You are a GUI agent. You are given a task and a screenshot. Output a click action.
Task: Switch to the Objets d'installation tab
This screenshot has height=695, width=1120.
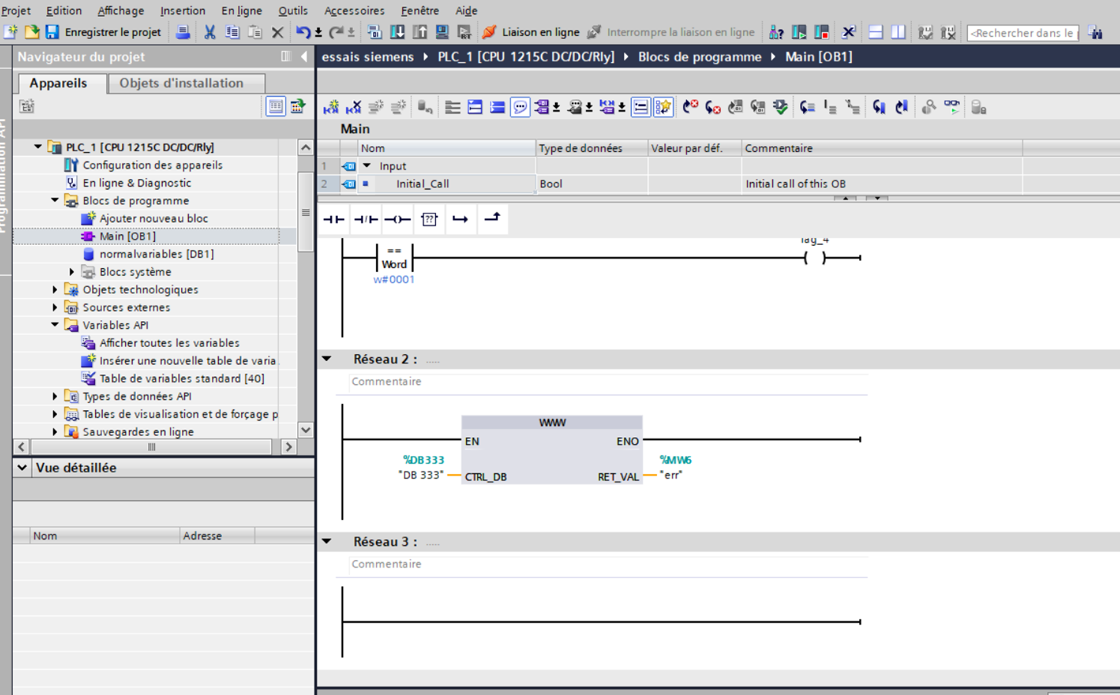pyautogui.click(x=181, y=83)
